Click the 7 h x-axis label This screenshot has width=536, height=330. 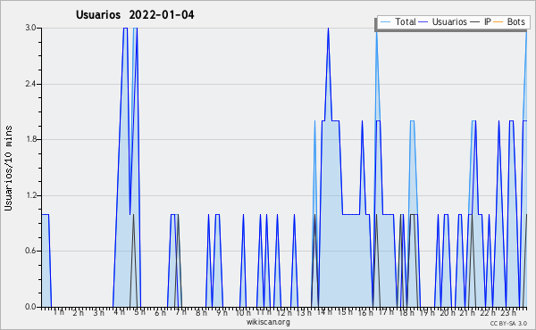point(180,312)
